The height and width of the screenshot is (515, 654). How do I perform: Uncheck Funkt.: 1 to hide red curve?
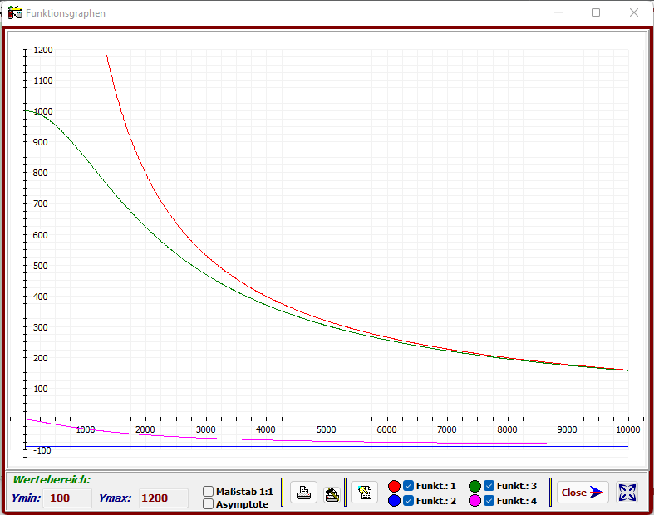click(409, 486)
